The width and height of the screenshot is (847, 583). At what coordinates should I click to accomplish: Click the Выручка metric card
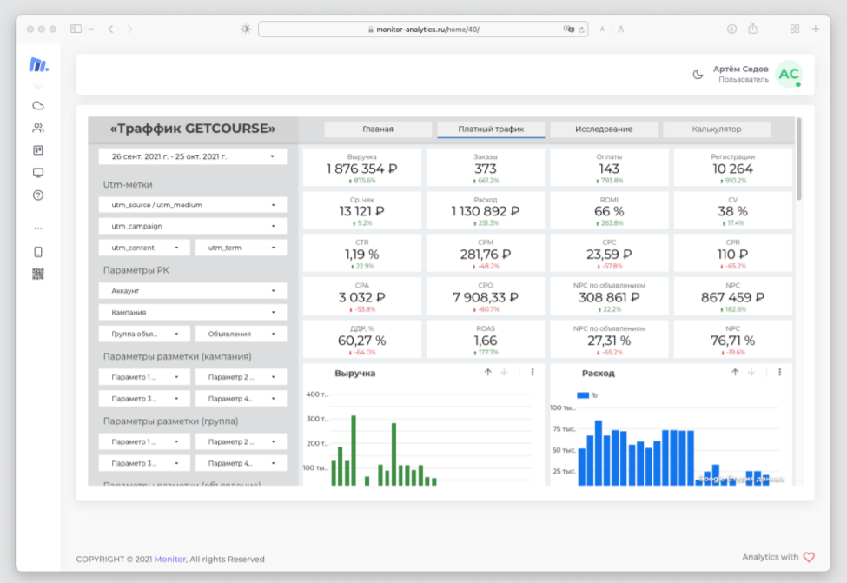pos(361,168)
